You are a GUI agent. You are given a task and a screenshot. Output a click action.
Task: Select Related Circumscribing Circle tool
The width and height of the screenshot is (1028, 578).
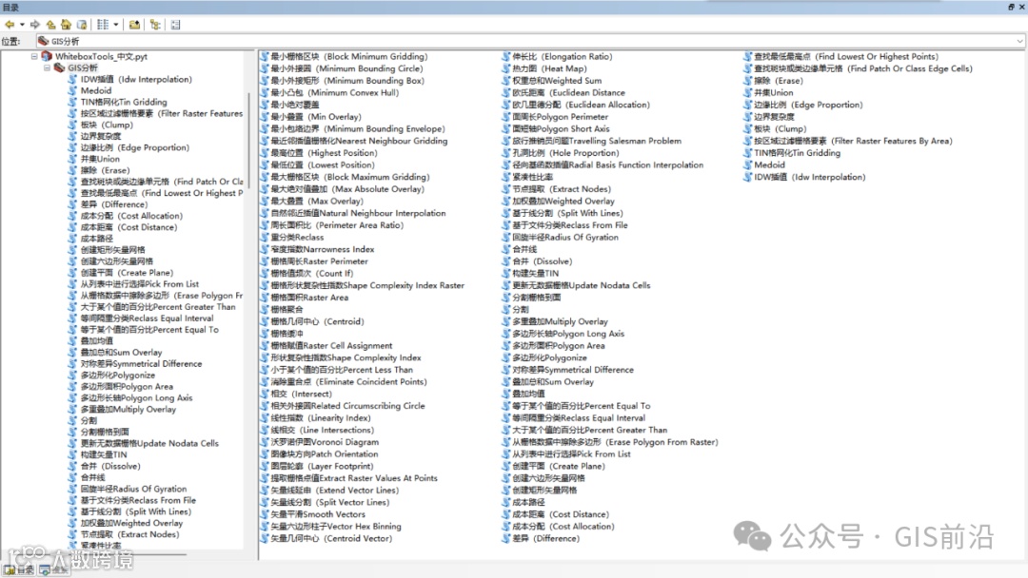point(347,406)
